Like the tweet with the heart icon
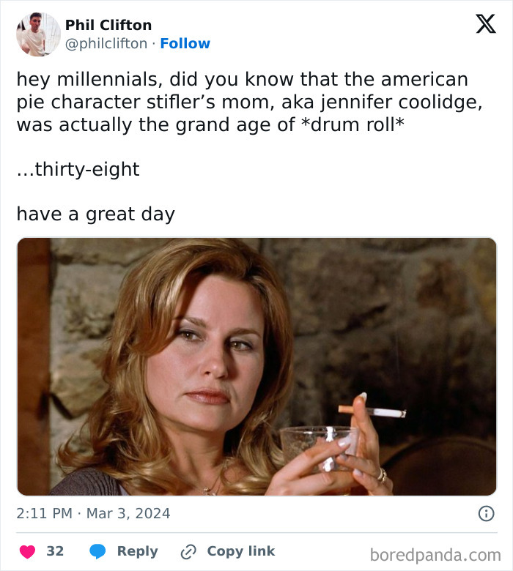Screen dimensions: 513x571 point(26,551)
